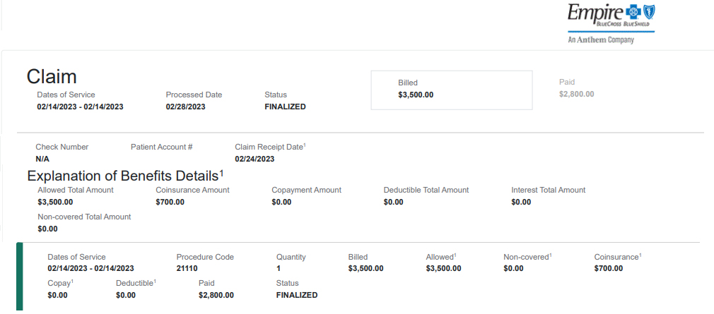Click the Claim Receipt Date value 02/24/2023
This screenshot has height=314, width=714.
(x=254, y=159)
